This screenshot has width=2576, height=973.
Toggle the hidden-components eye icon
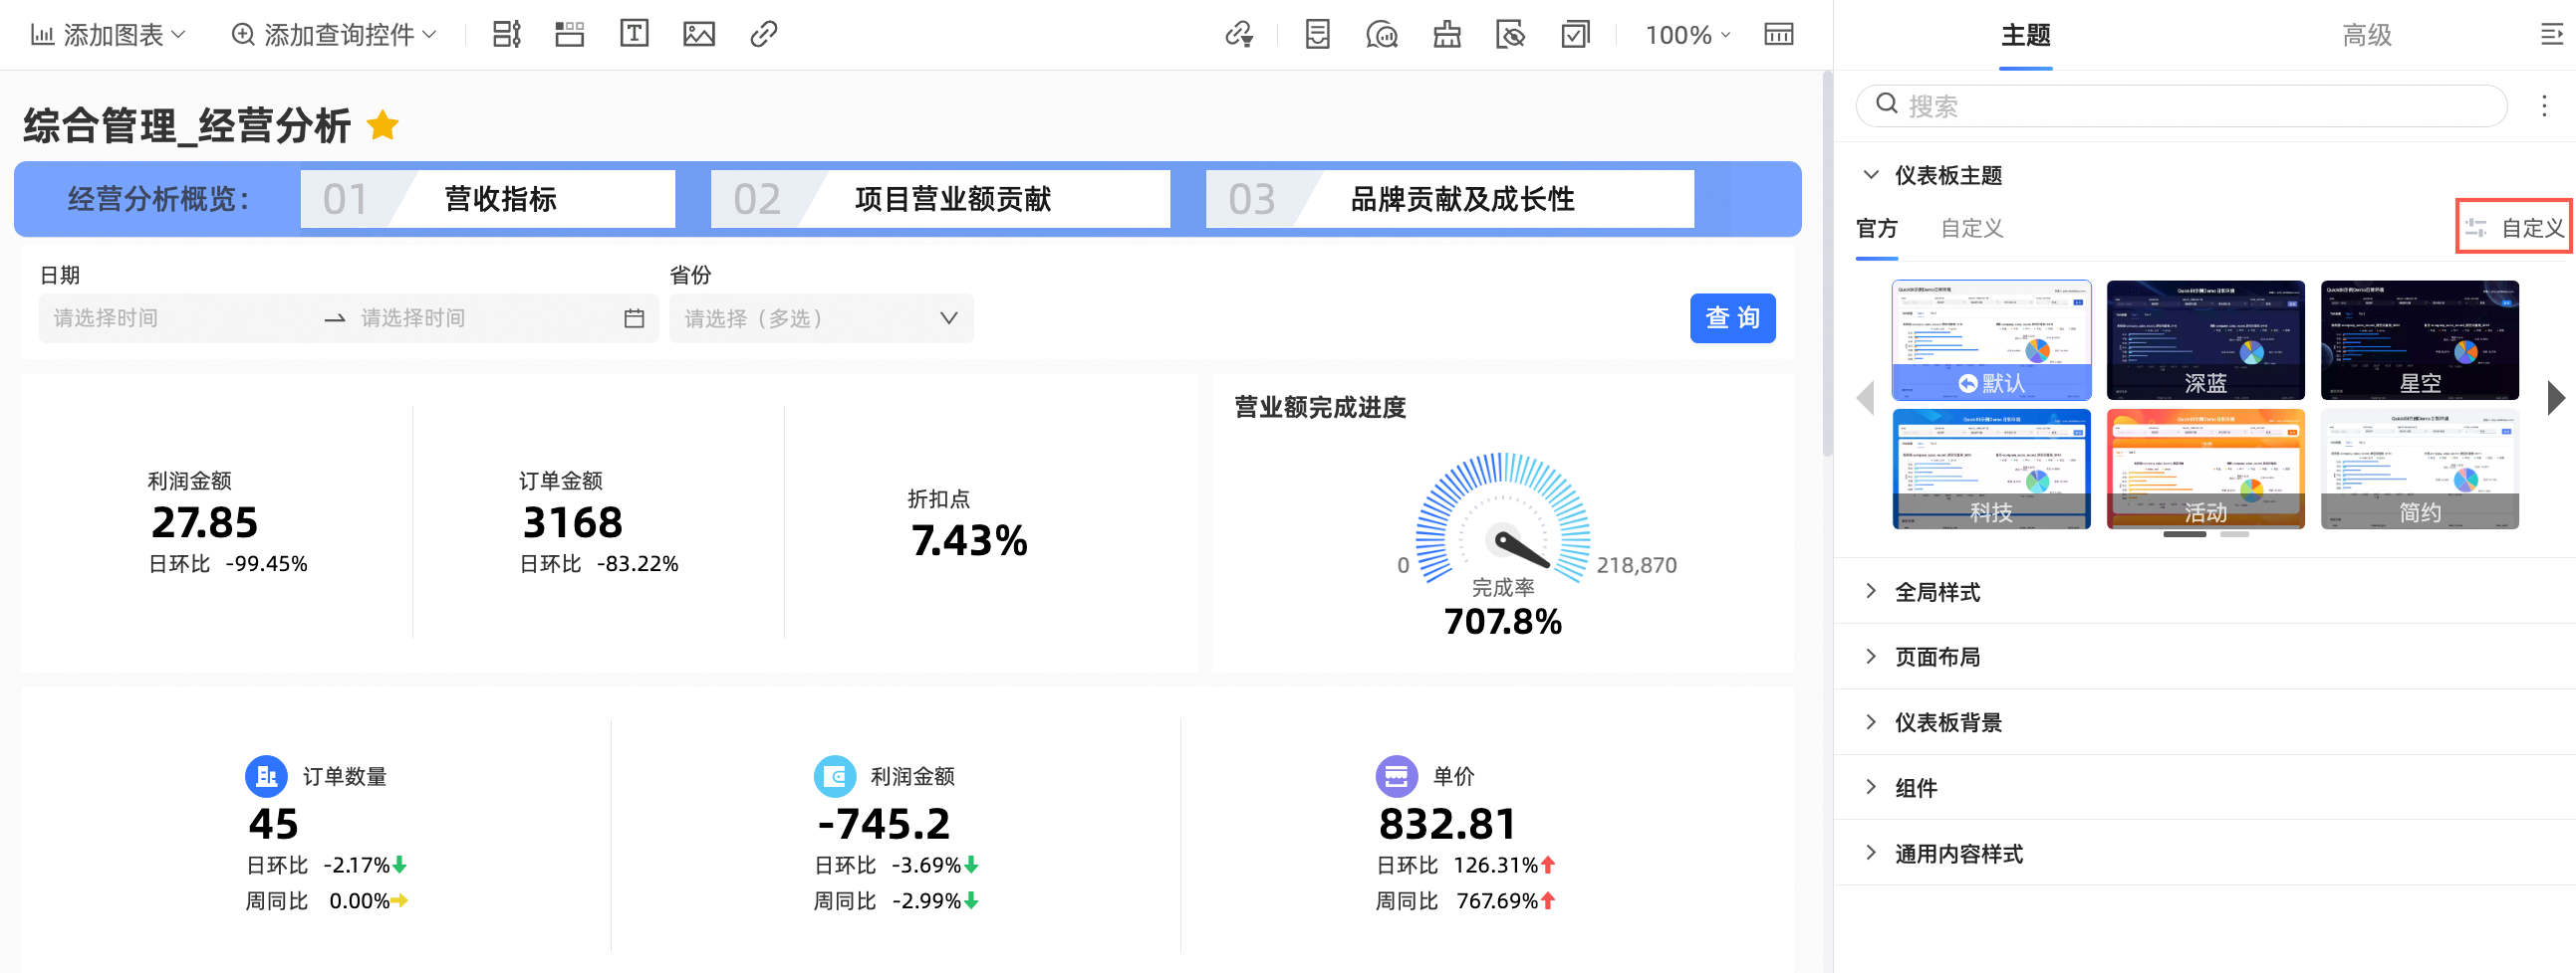[1510, 35]
